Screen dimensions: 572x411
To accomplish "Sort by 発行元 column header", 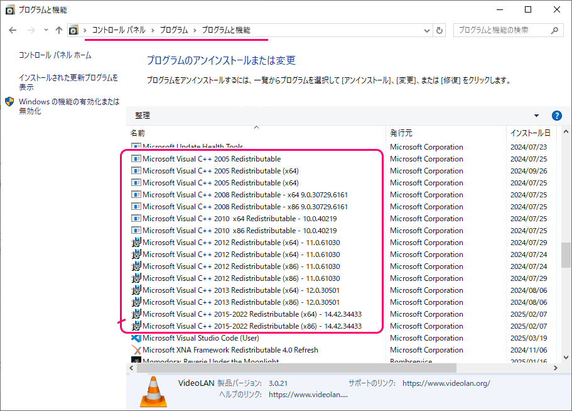I will [x=446, y=133].
